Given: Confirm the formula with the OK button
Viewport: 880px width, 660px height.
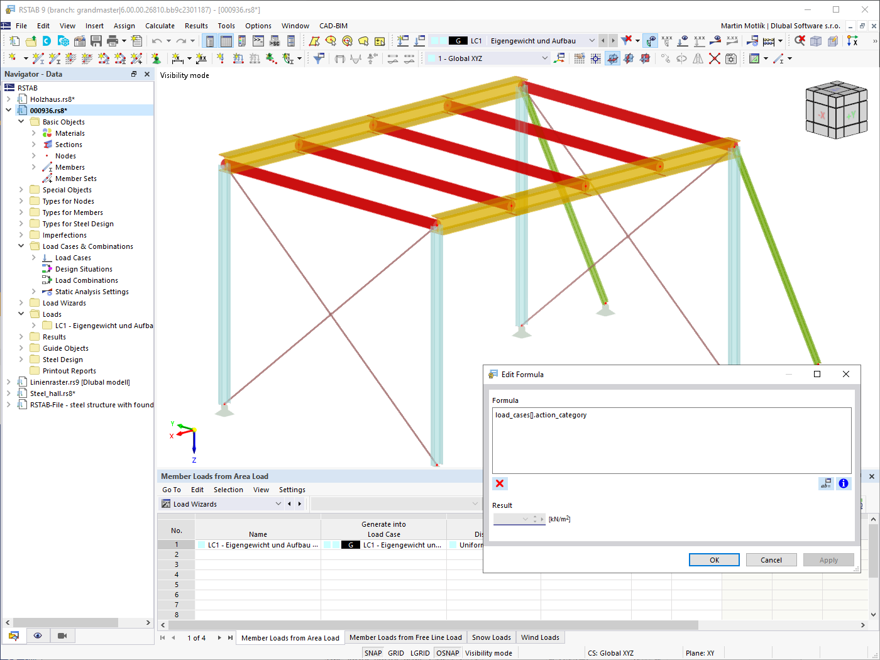Looking at the screenshot, I should tap(714, 559).
